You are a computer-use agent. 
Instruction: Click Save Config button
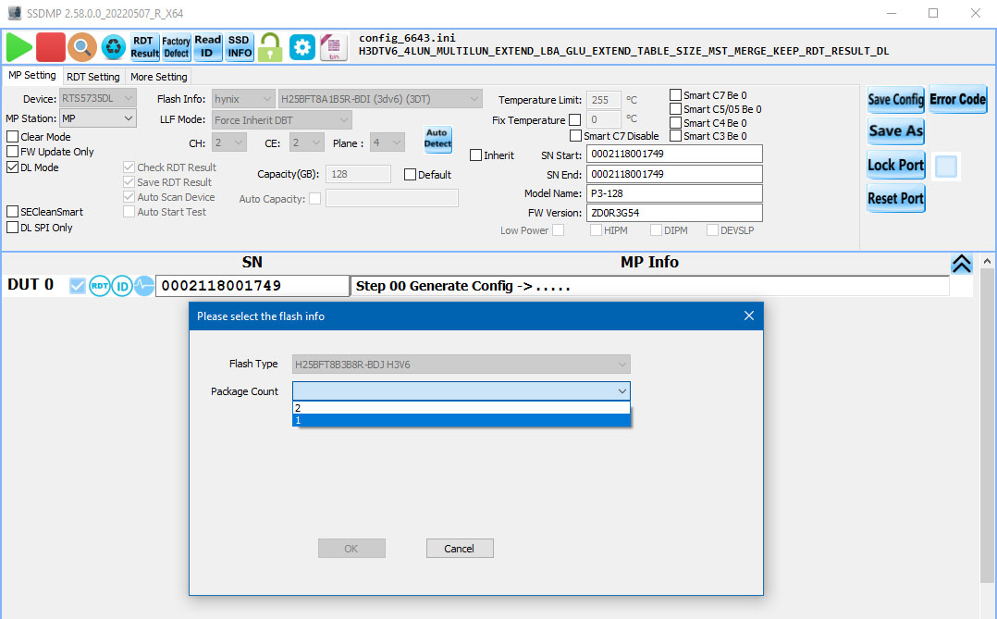tap(895, 99)
